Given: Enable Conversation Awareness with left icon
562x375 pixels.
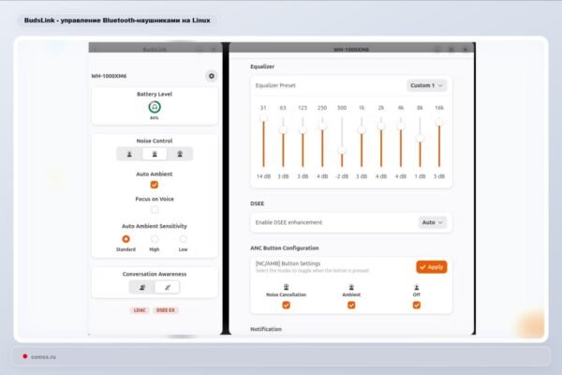Looking at the screenshot, I should (142, 288).
